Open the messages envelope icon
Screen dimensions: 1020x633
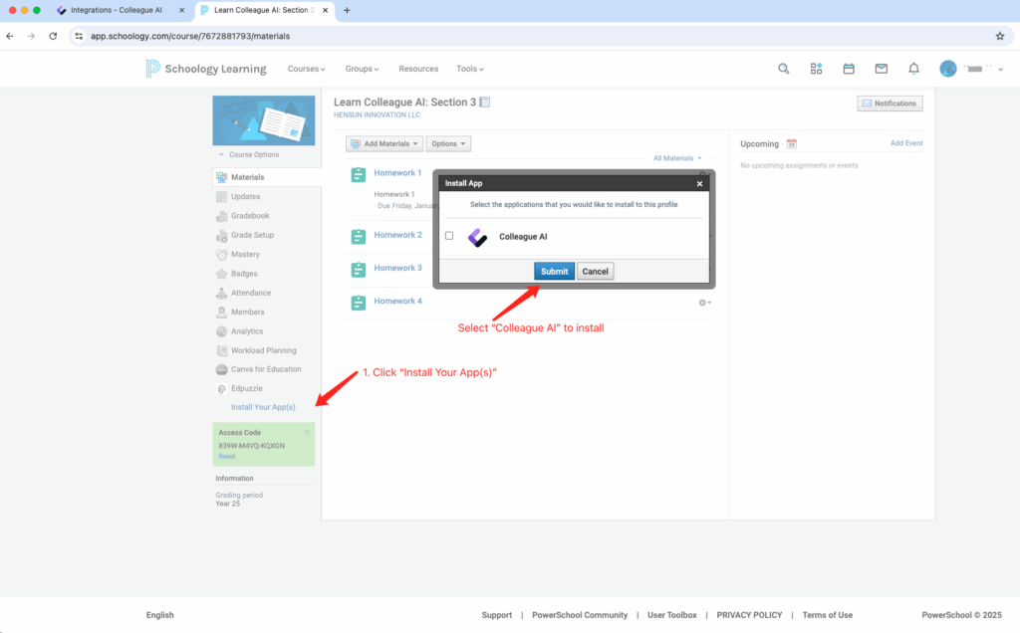(x=882, y=69)
